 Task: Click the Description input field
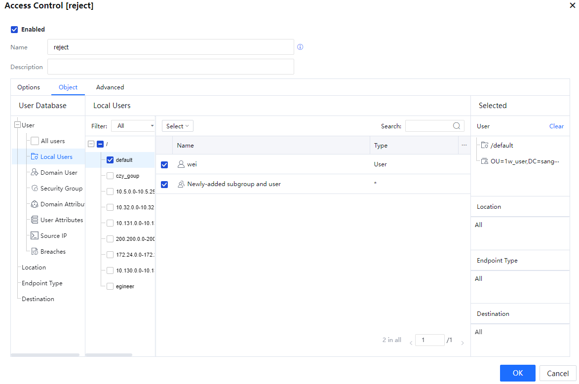[171, 67]
